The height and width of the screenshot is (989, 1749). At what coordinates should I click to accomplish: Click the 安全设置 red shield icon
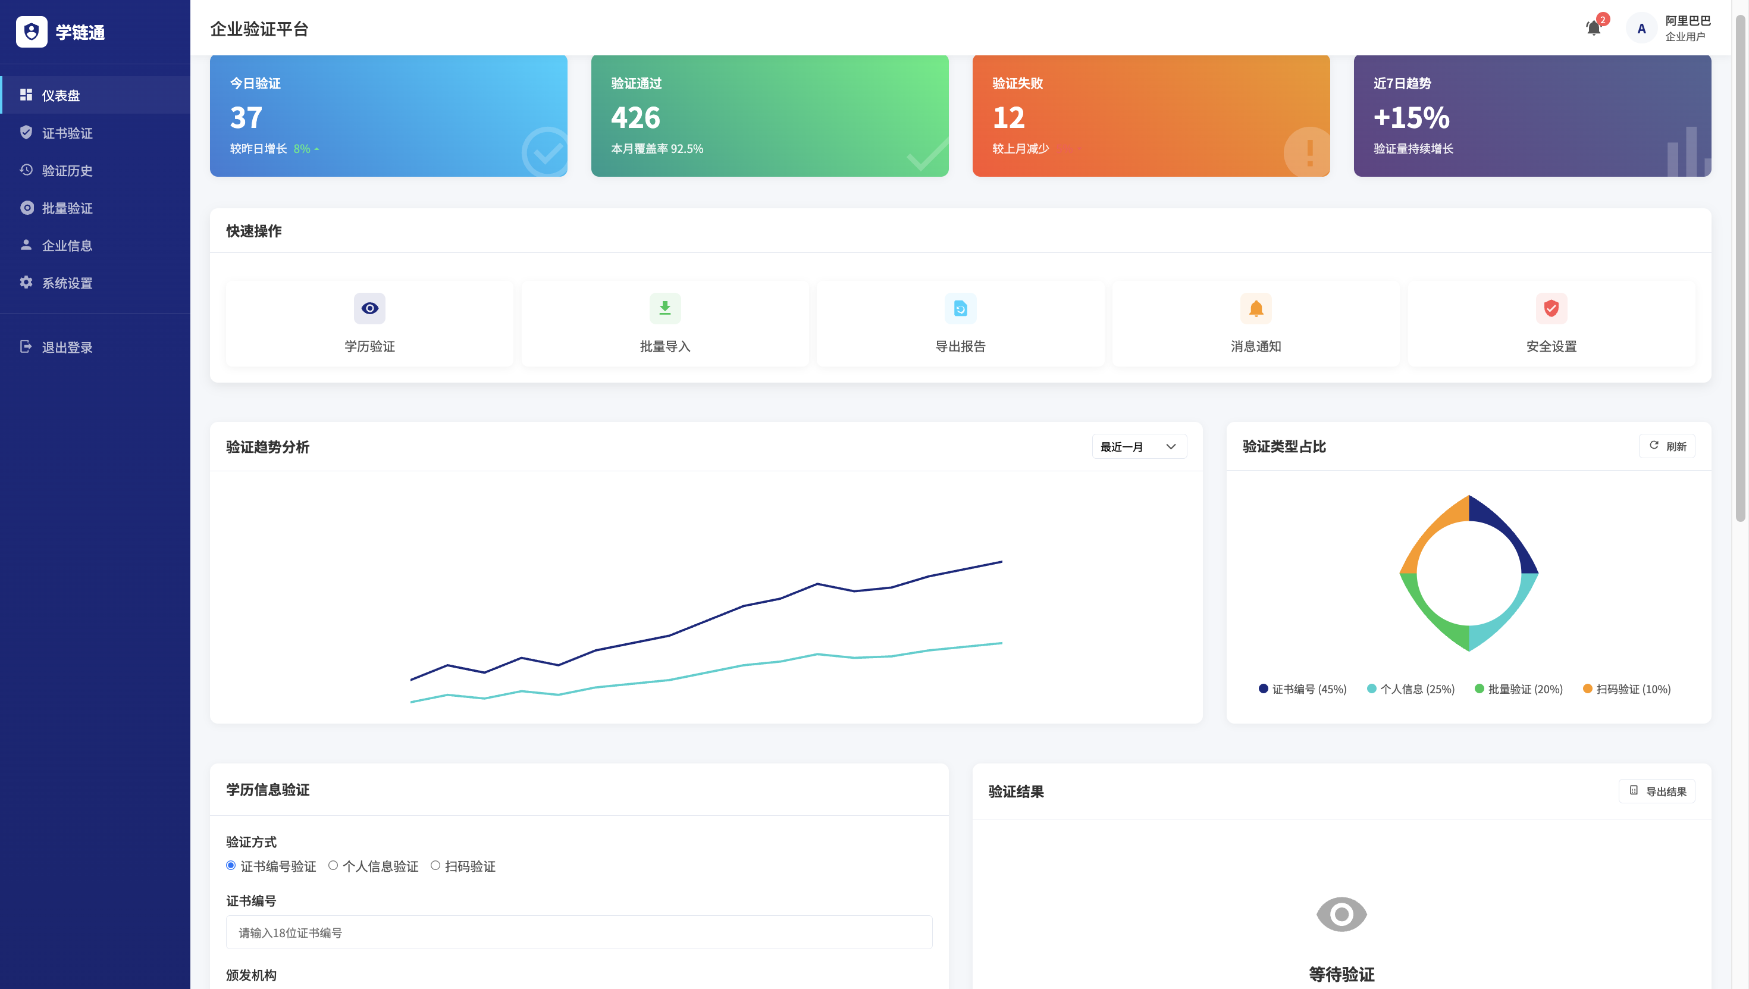tap(1551, 308)
